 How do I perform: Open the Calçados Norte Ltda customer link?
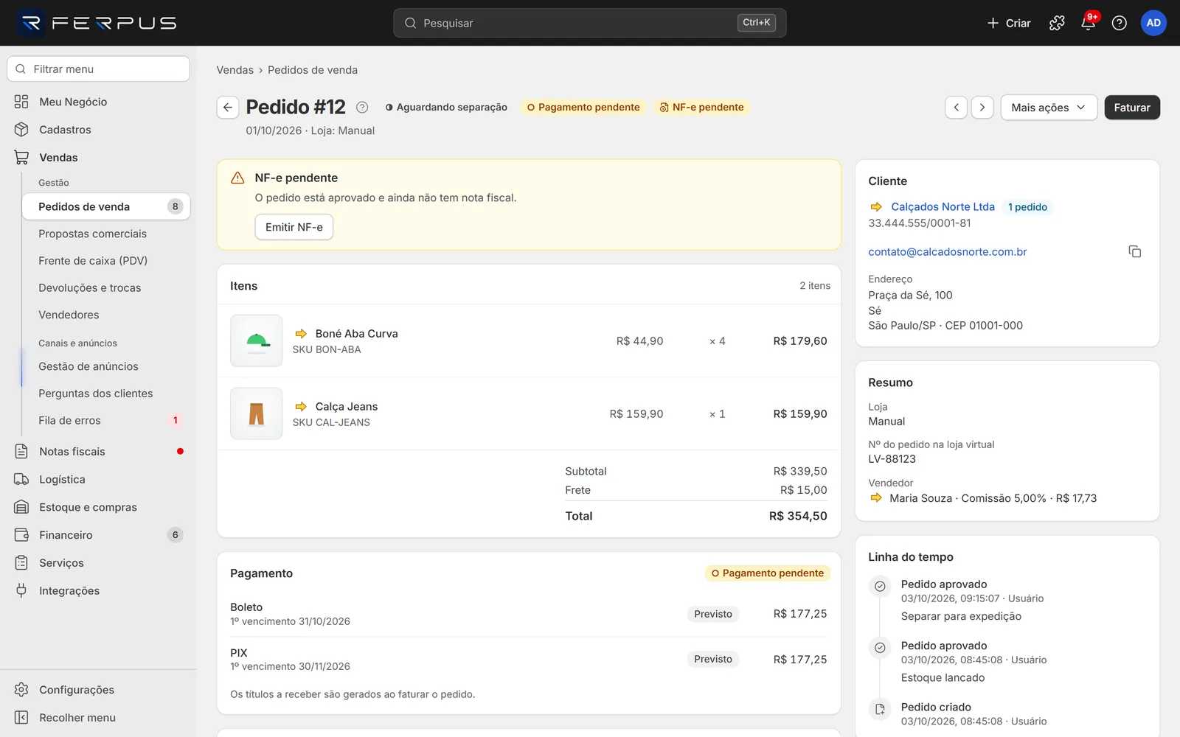coord(943,207)
